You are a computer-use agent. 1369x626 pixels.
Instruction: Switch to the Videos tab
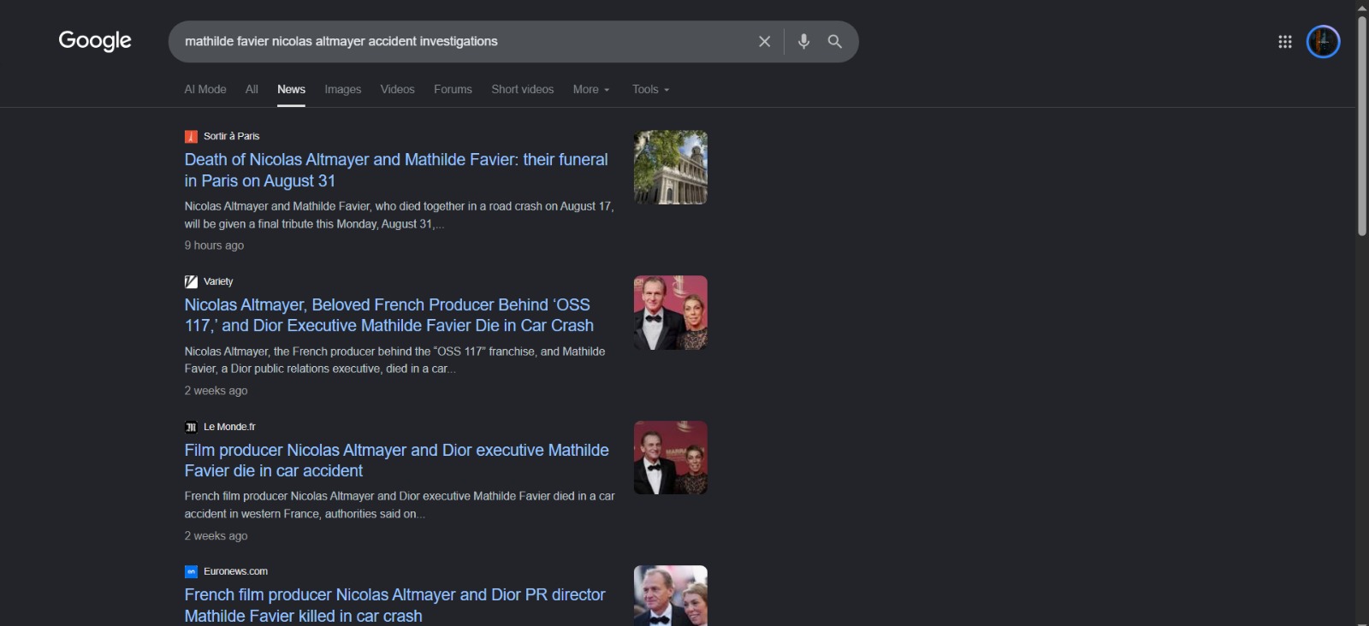(397, 89)
